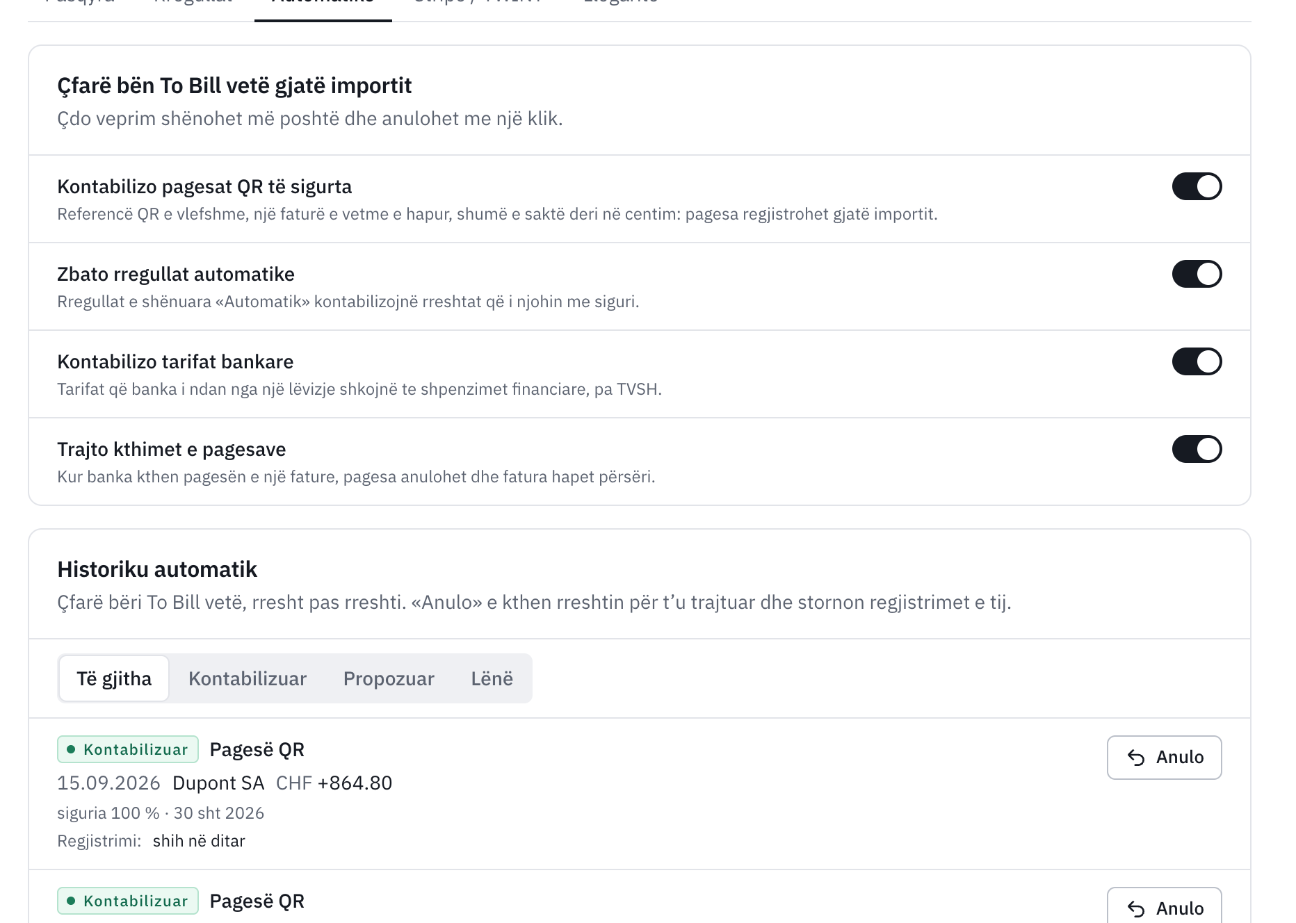
Task: Click undo arrow icon for Dupont SA payment
Action: (x=1136, y=758)
